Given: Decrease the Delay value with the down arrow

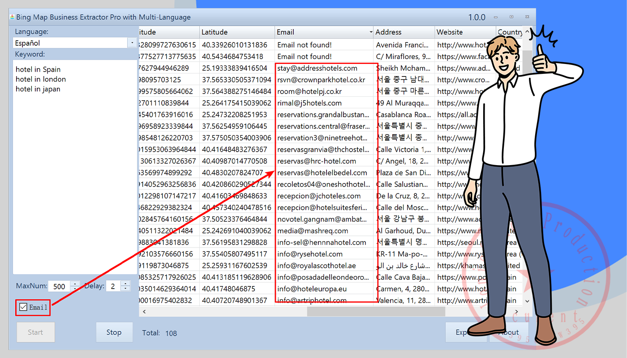Looking at the screenshot, I should (125, 289).
